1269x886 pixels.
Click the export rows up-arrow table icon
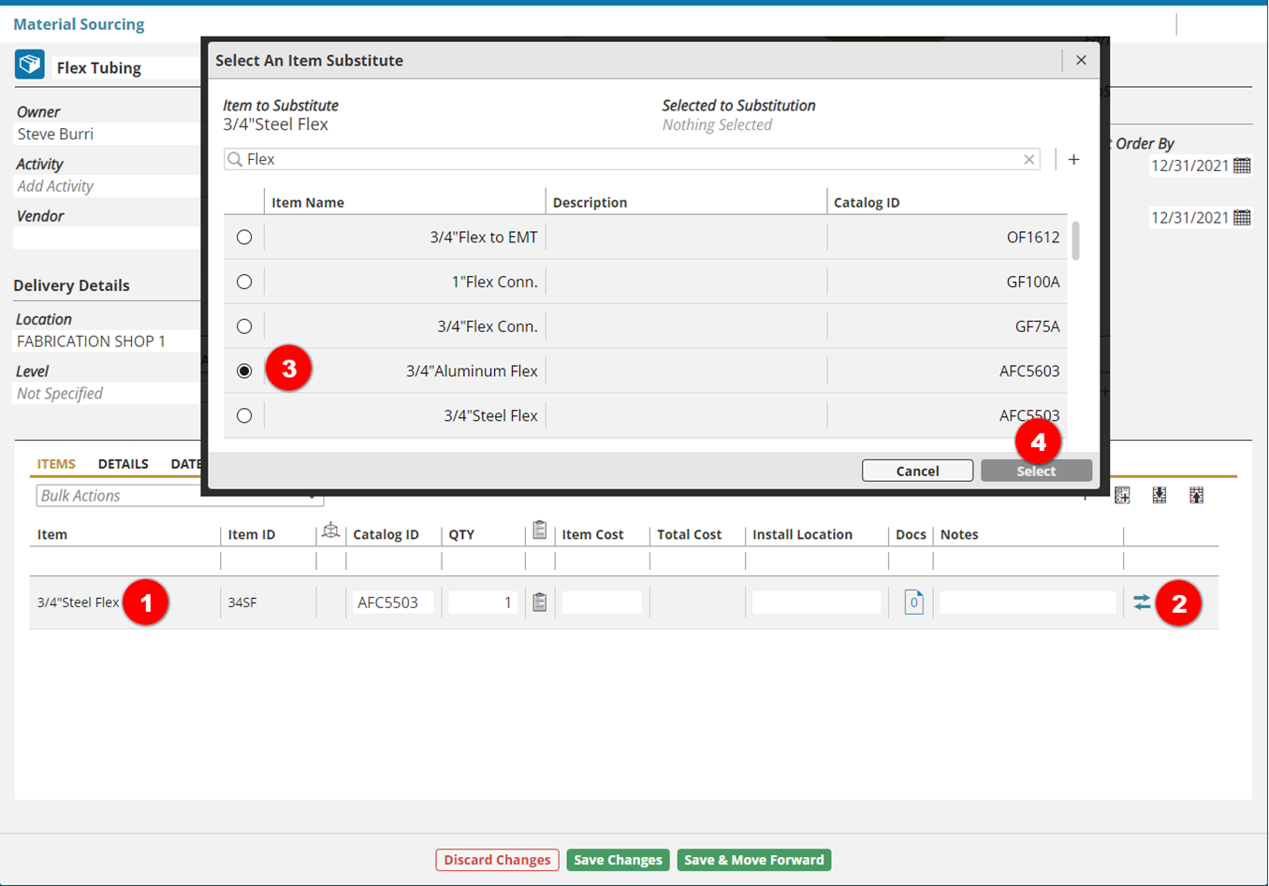(1196, 496)
